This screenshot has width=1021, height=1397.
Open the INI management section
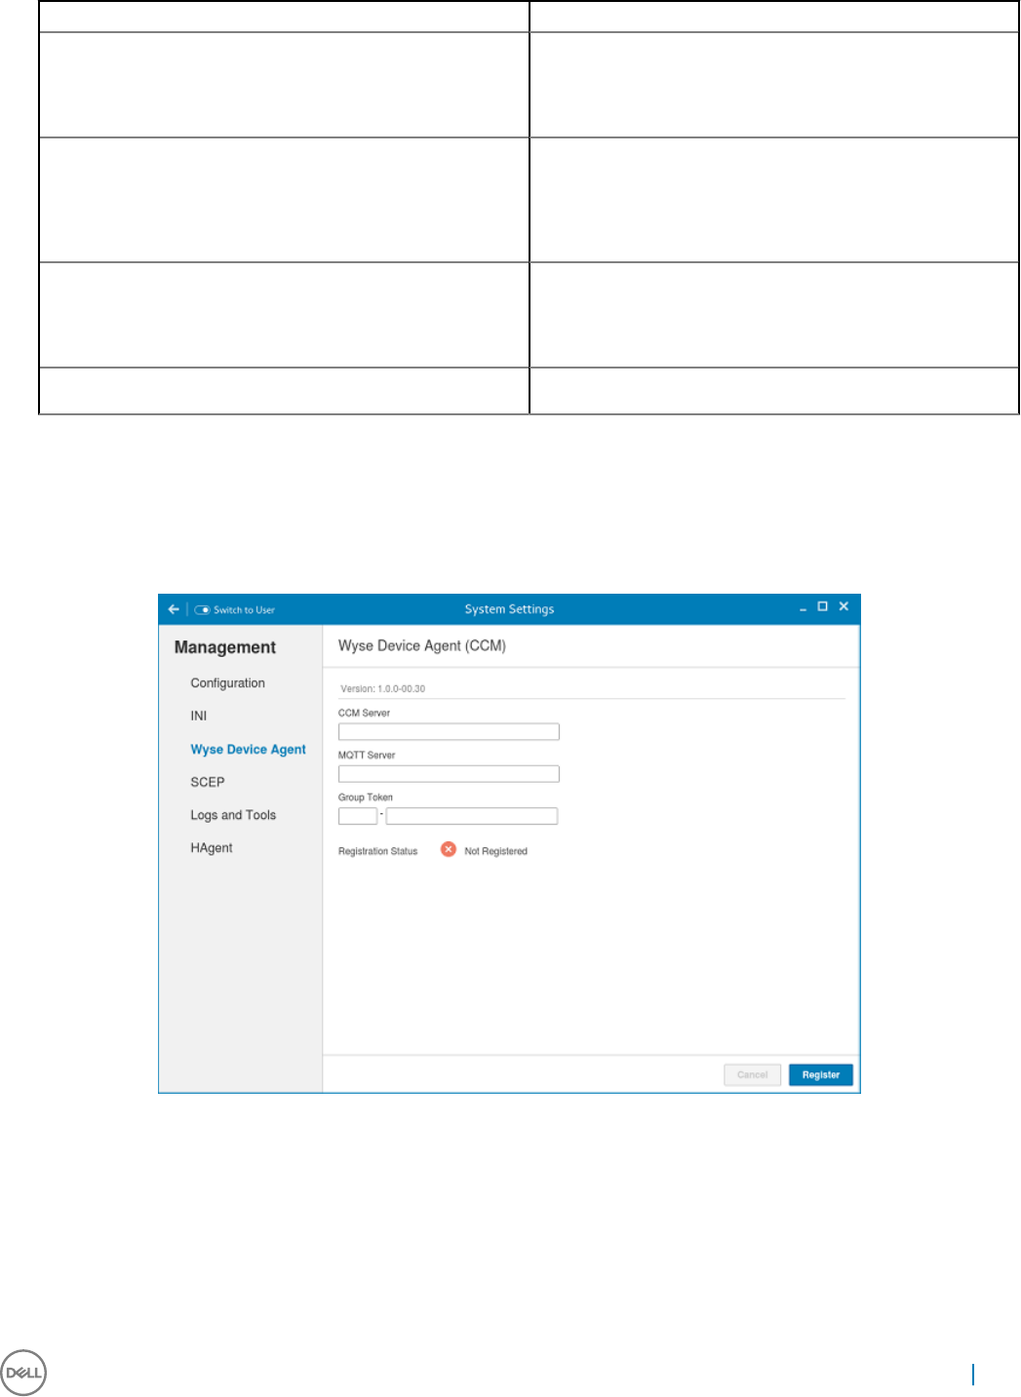pos(199,716)
